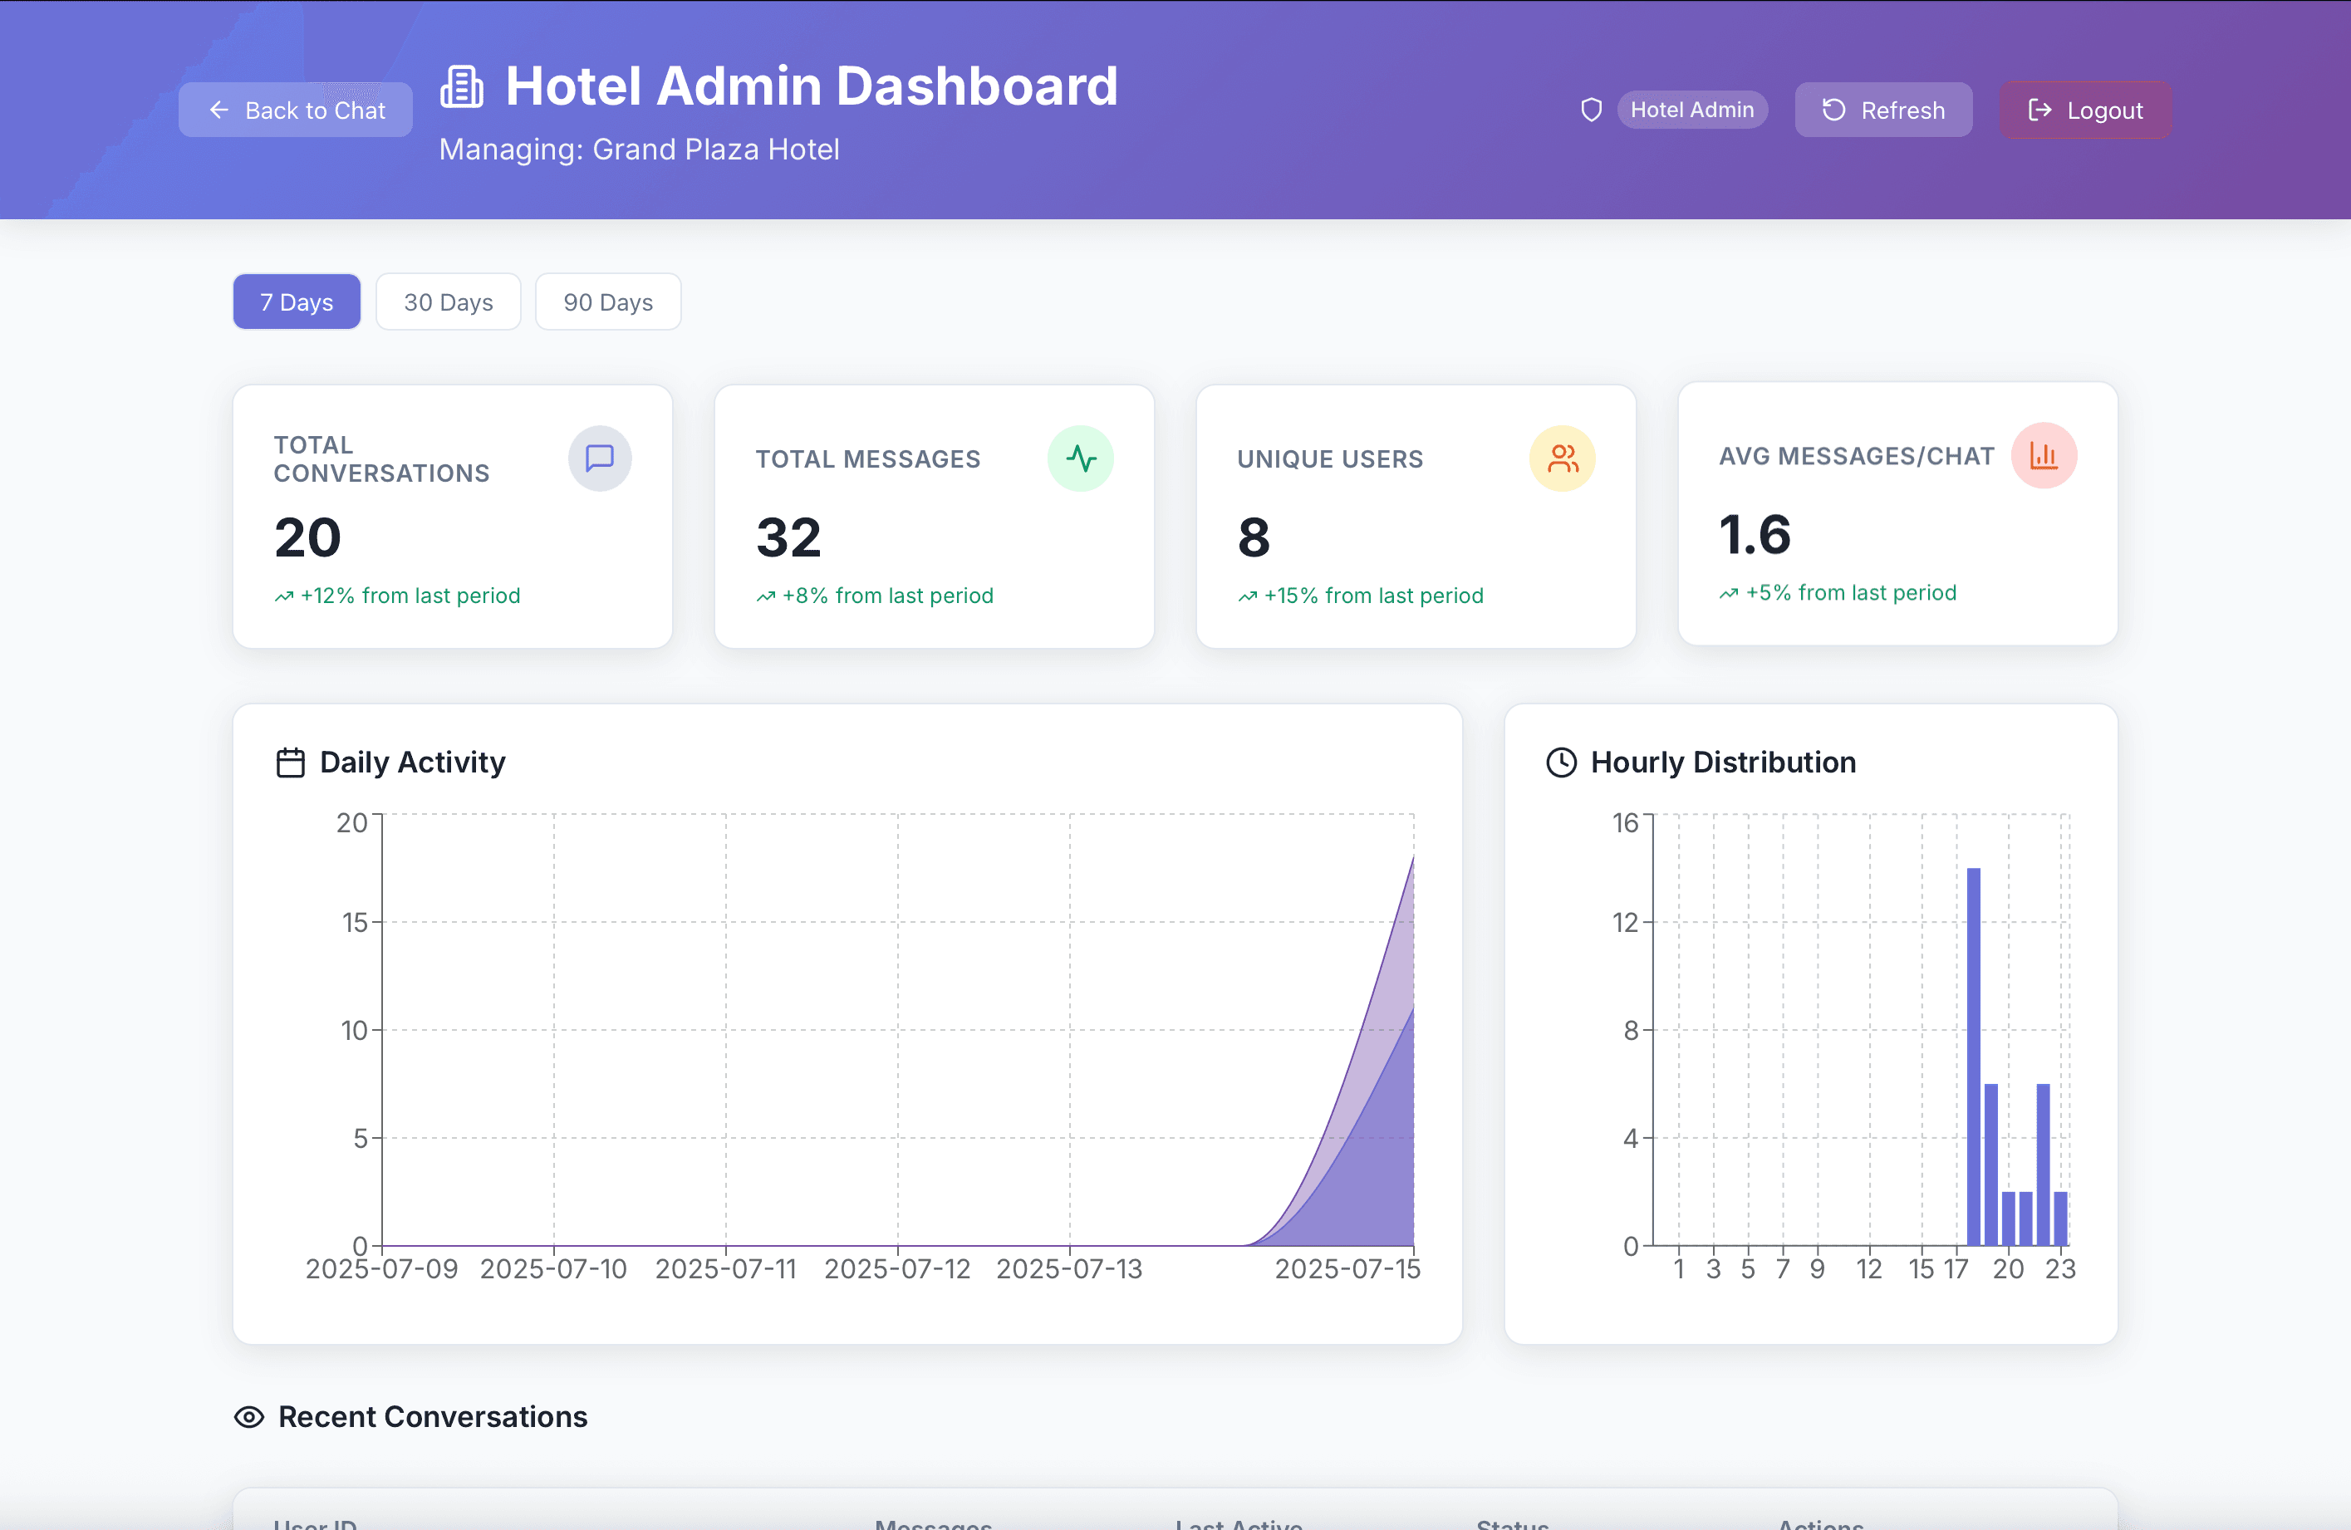The width and height of the screenshot is (2351, 1530).
Task: Click the refresh arrow icon in the Refresh button
Action: (1833, 110)
